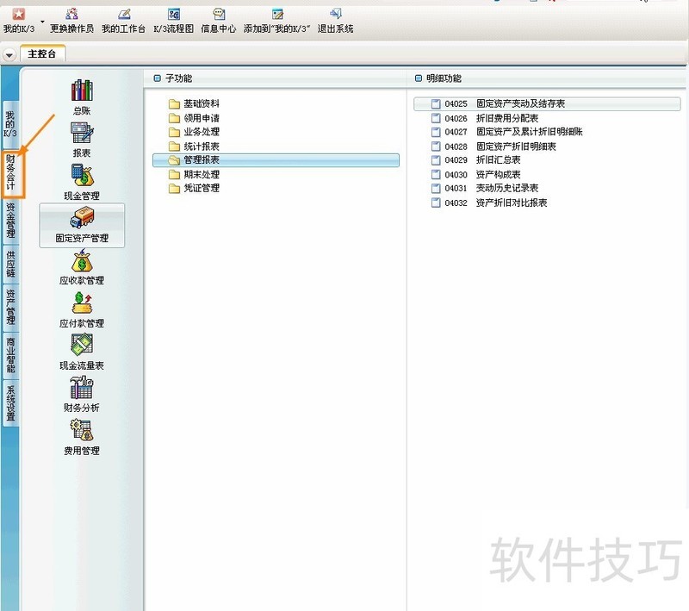Open 04032 资产折旧对比报表
Image resolution: width=689 pixels, height=611 pixels.
(x=489, y=203)
